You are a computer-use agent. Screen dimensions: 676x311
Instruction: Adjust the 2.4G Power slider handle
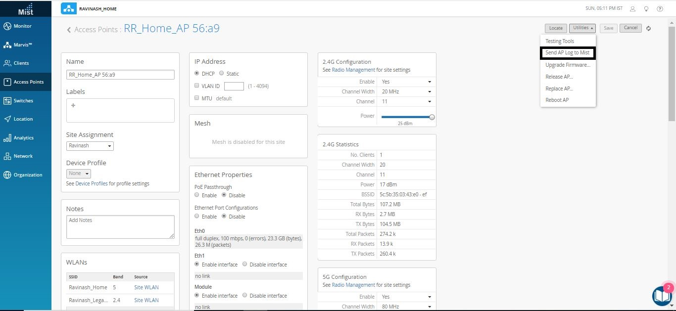pos(432,117)
